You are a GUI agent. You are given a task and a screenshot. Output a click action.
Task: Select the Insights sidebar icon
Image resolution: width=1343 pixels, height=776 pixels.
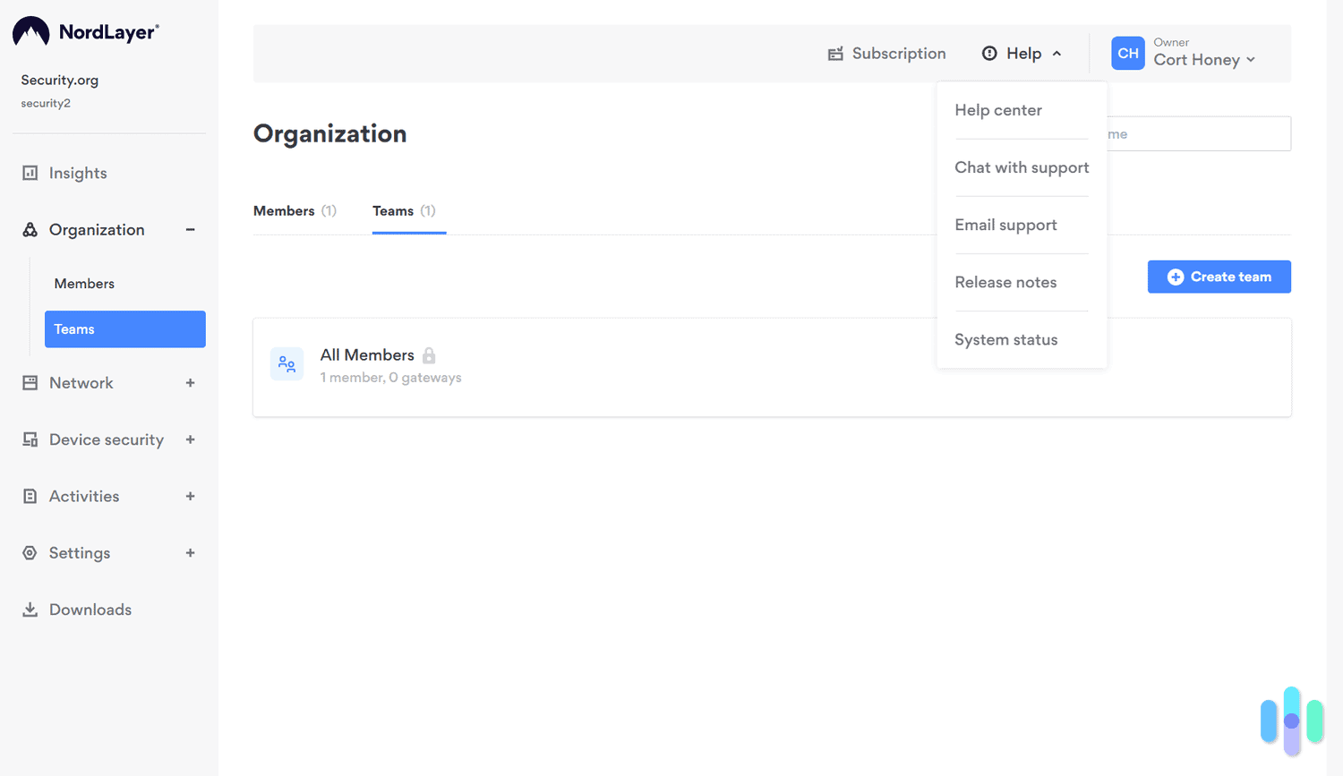coord(30,173)
